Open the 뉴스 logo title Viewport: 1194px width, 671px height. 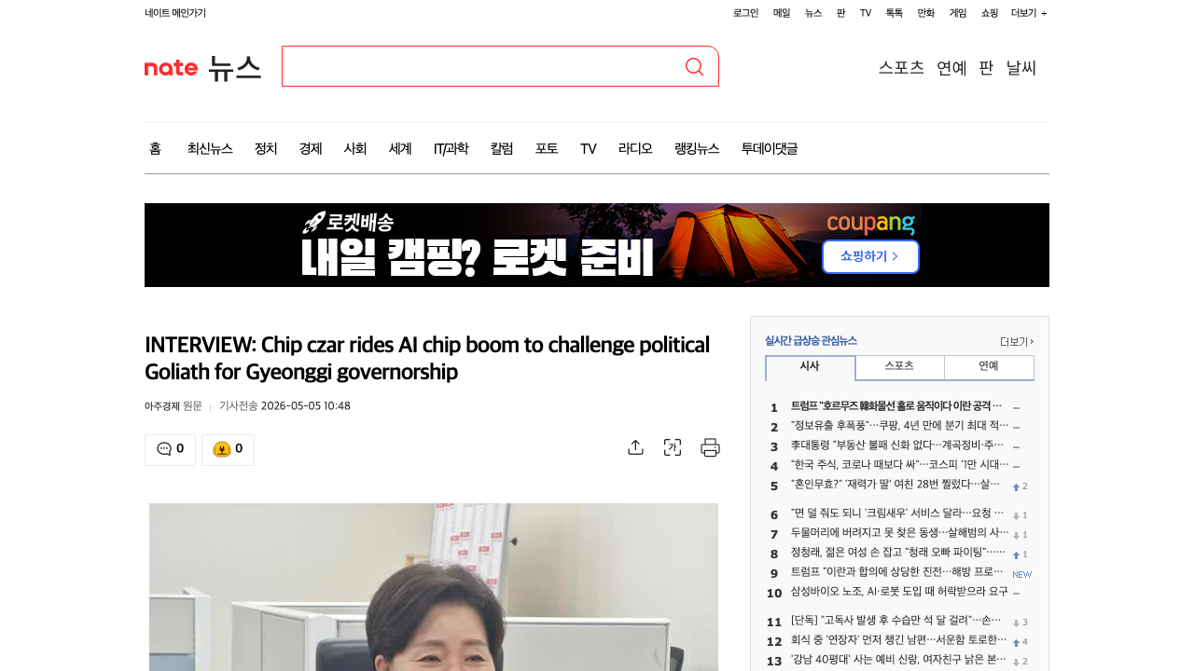click(234, 68)
